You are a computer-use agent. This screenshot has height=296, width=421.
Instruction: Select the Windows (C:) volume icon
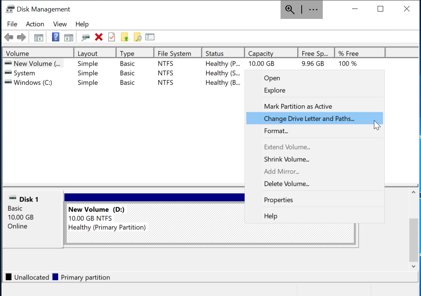[8, 82]
